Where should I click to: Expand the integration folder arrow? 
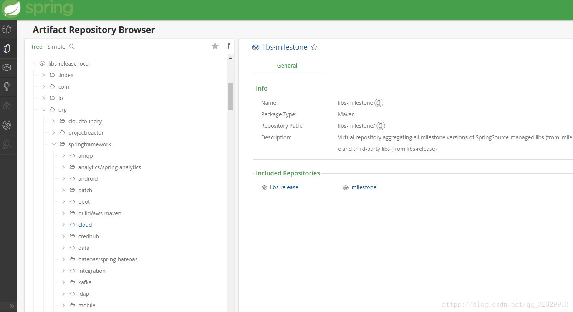[63, 271]
